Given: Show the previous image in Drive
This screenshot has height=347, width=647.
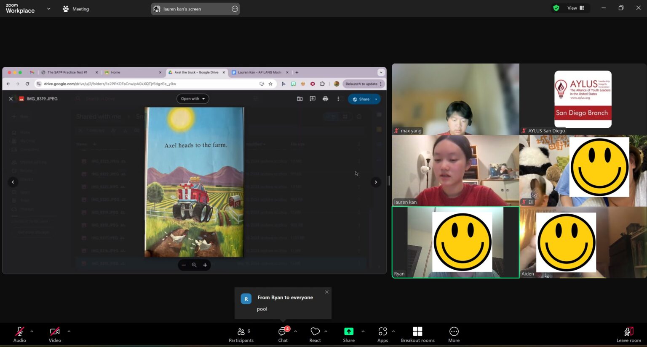Looking at the screenshot, I should [x=13, y=182].
